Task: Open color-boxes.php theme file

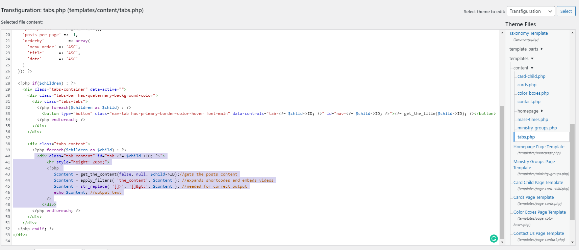Action: pyautogui.click(x=533, y=93)
